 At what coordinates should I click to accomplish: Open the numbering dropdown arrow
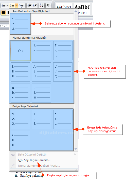click(x=16, y=6)
